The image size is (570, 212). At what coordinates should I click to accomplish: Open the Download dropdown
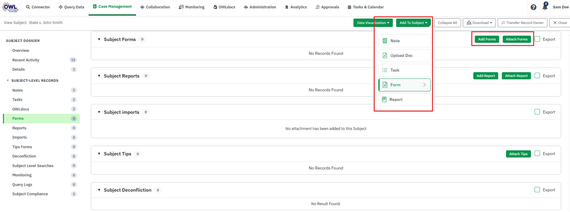(x=479, y=23)
